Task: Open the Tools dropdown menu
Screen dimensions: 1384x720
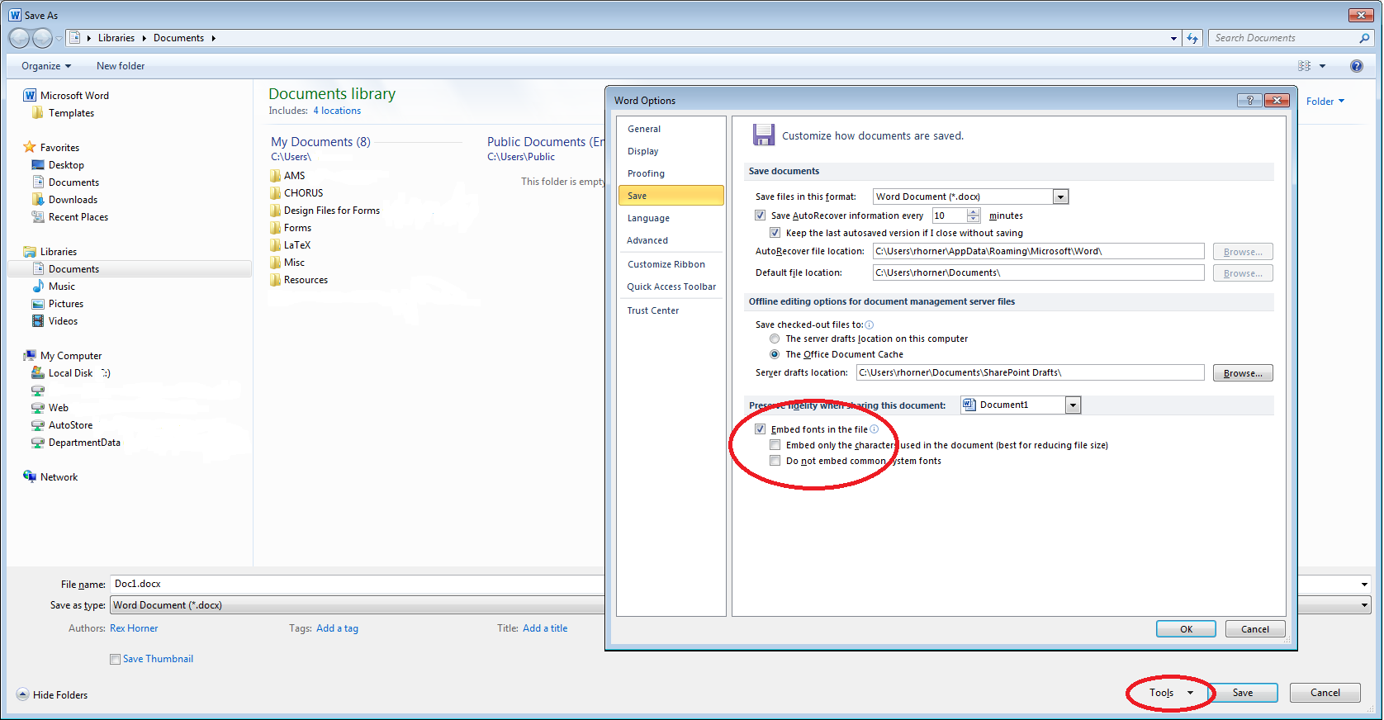Action: click(1171, 693)
